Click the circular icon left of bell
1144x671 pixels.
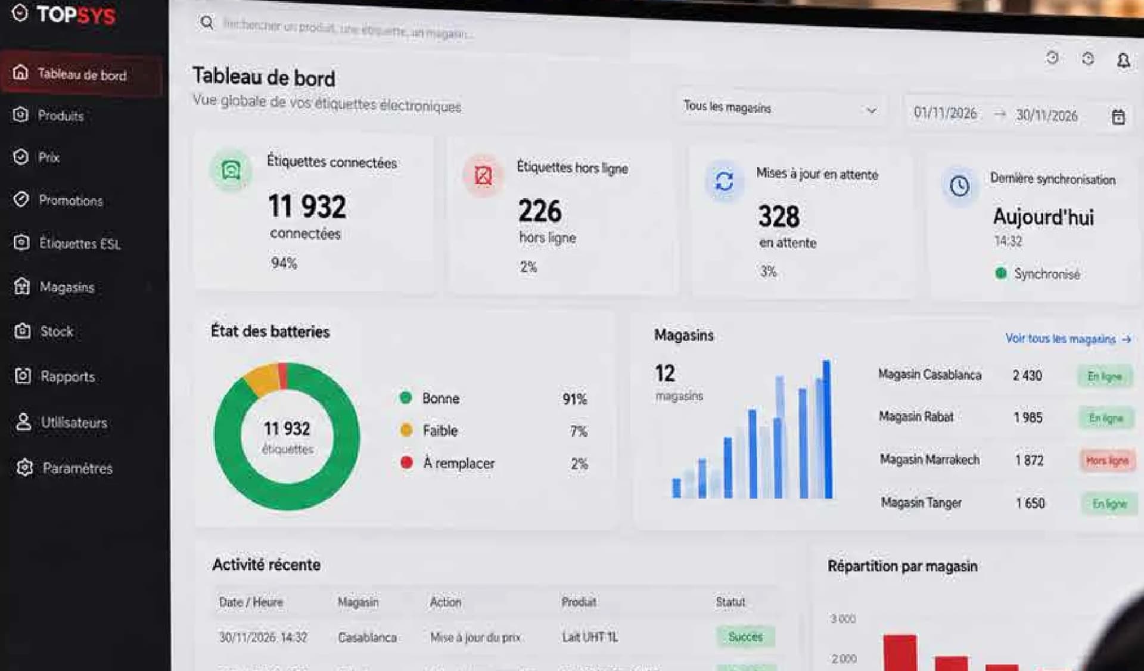(x=1088, y=58)
